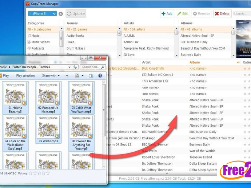This screenshot has height=188, width=251.
Task: Select All - 134 artists row
Action: tap(148, 29)
